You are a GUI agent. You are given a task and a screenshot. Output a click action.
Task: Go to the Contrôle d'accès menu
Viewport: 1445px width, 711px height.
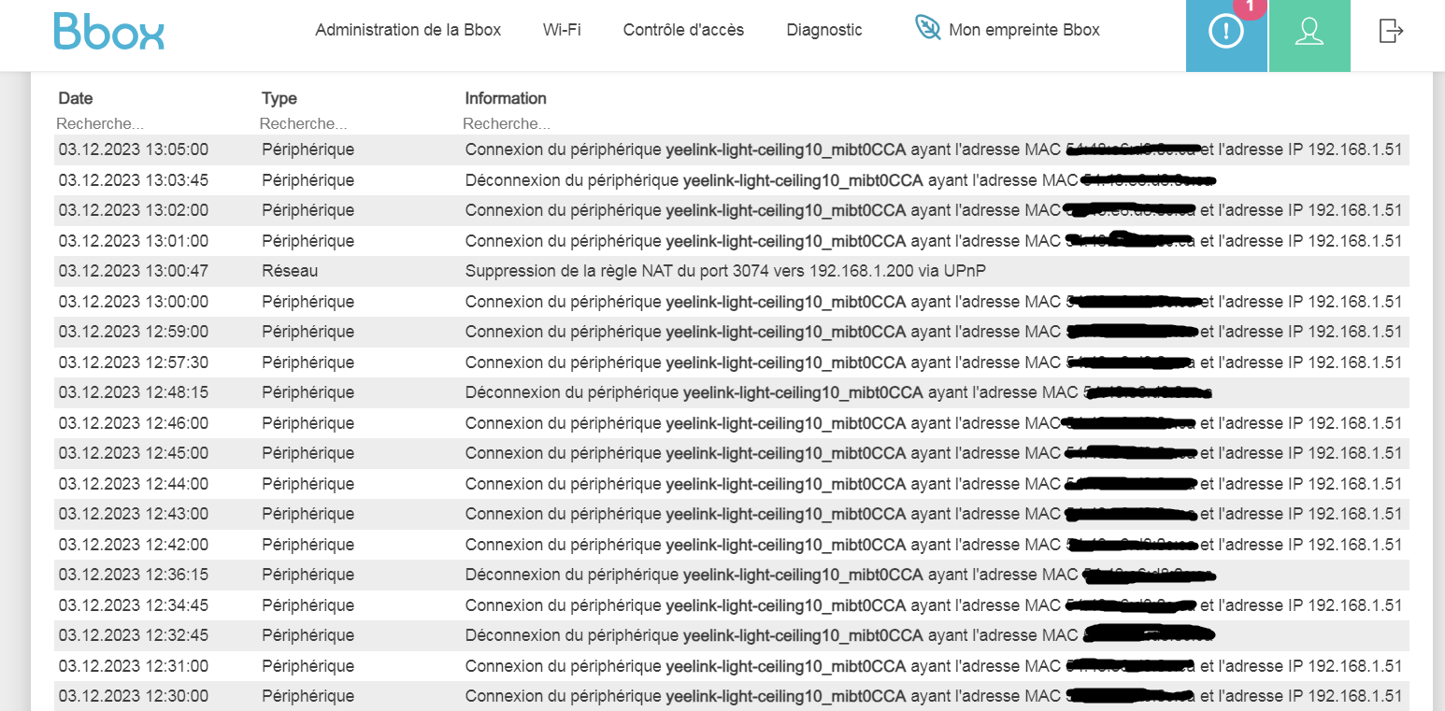tap(683, 30)
